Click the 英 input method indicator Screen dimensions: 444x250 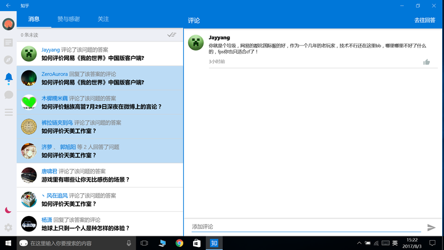pyautogui.click(x=395, y=243)
